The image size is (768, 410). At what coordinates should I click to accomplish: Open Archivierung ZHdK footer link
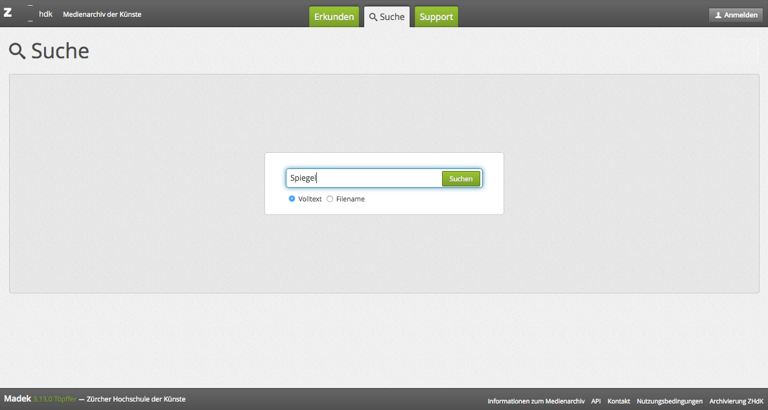[736, 402]
